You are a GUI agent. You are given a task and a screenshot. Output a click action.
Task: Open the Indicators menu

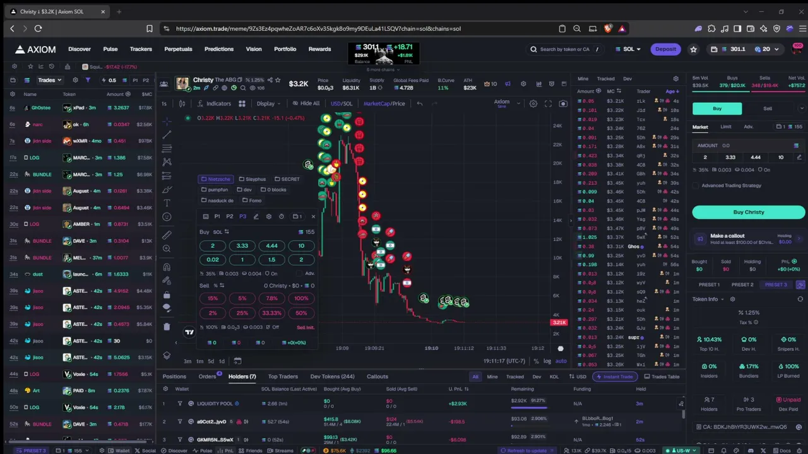[x=215, y=103]
